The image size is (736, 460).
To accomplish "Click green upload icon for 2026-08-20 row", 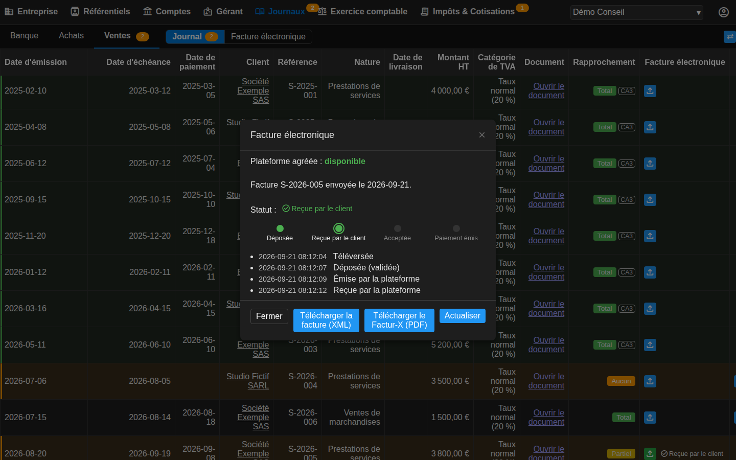I will coord(650,454).
